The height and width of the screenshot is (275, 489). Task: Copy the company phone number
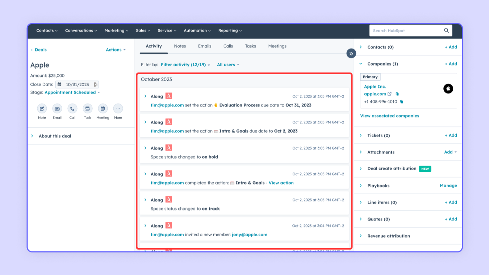402,102
